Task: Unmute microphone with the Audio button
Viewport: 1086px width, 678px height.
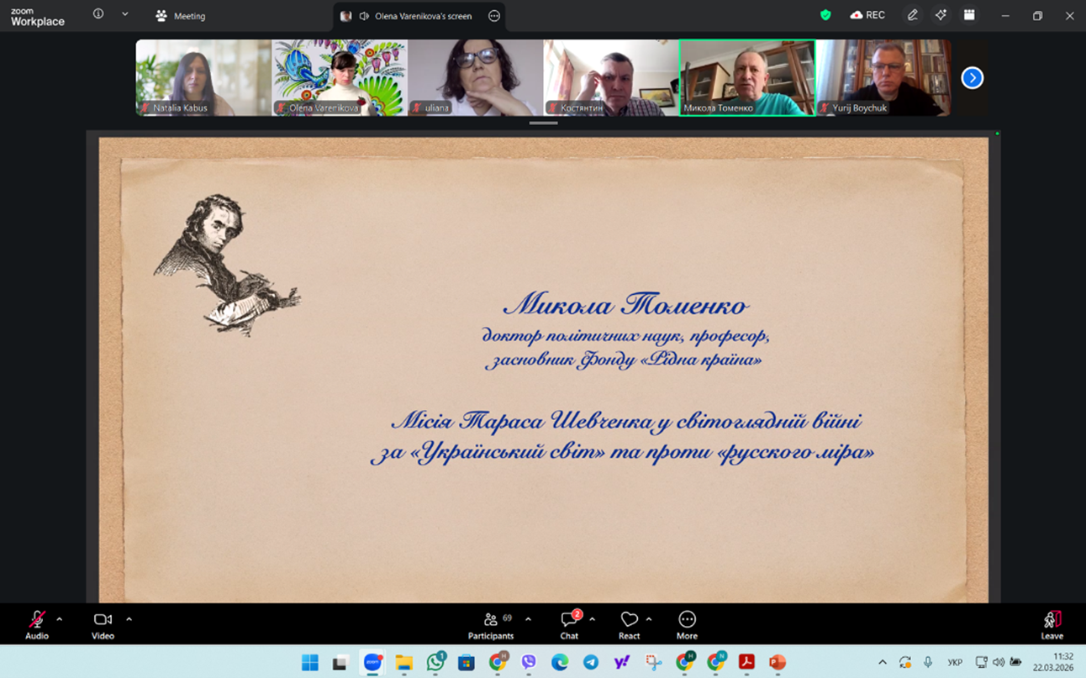Action: (x=36, y=623)
